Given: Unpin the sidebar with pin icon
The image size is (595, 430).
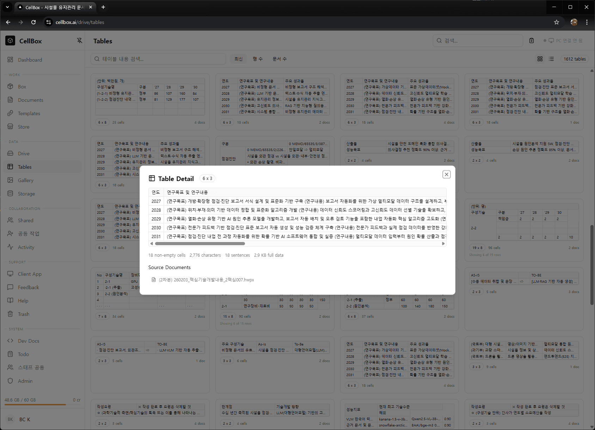Looking at the screenshot, I should click(x=79, y=40).
